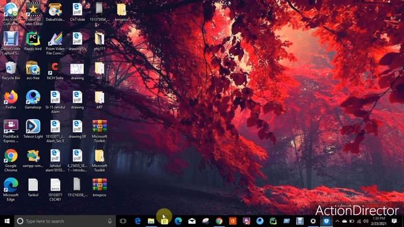Select the Firefox desktop shortcut
The height and width of the screenshot is (227, 404).
(x=11, y=100)
